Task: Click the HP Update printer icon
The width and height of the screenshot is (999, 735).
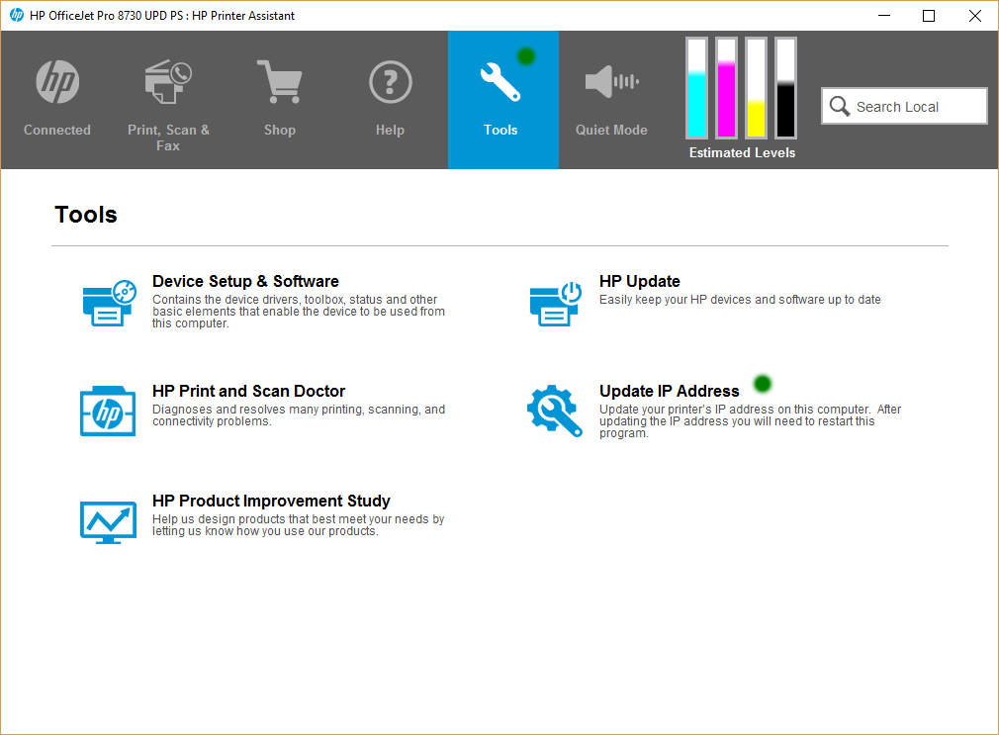Action: pos(556,303)
